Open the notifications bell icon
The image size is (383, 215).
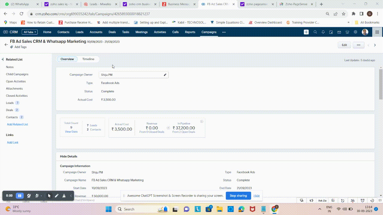coord(323,32)
